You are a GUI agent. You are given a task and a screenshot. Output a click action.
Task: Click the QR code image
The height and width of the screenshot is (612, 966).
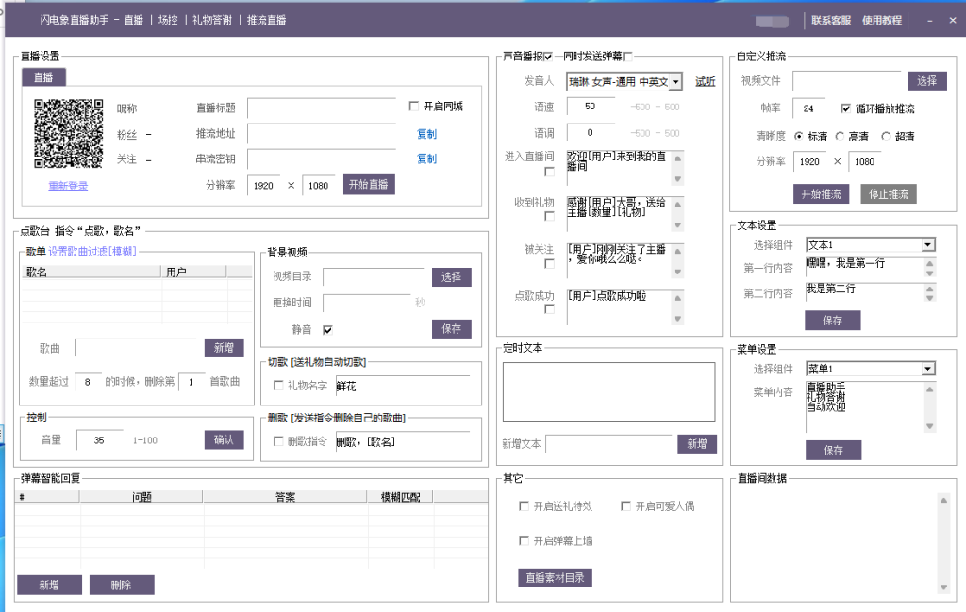[x=68, y=133]
